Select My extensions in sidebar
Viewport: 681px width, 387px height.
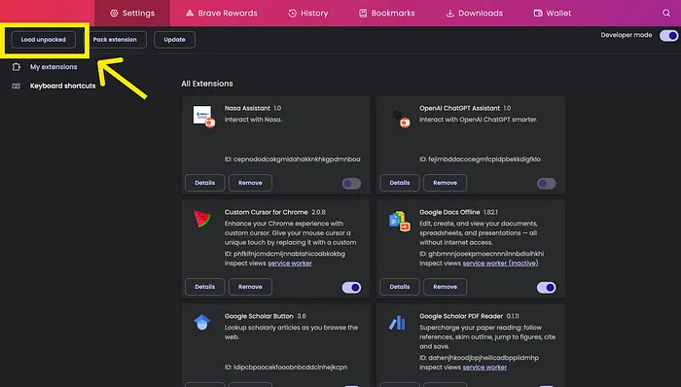[x=54, y=67]
